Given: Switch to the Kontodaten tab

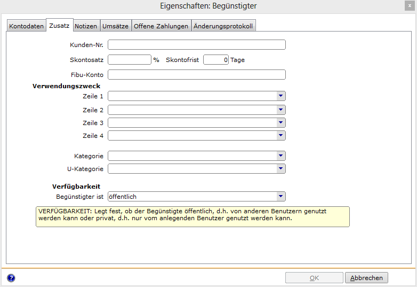Looking at the screenshot, I should tap(26, 26).
